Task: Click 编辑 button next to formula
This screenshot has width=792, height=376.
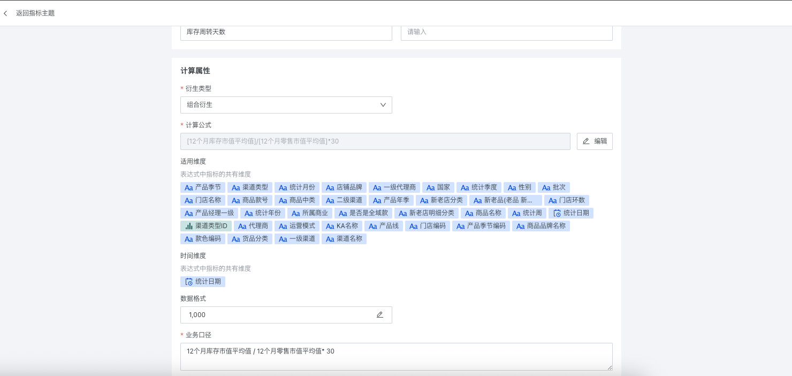Action: point(595,141)
